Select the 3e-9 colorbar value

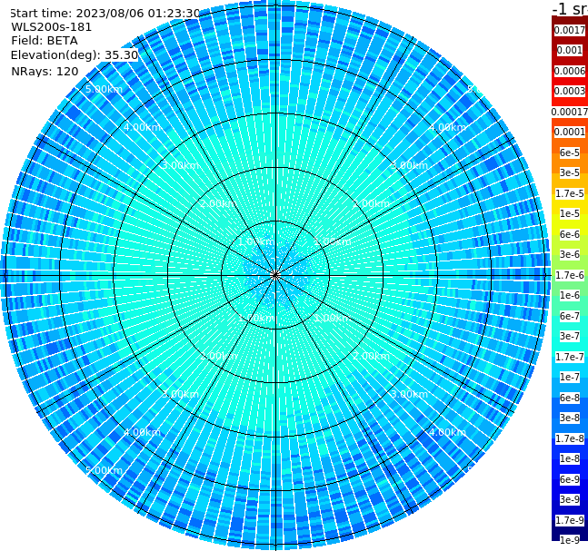[x=570, y=499]
